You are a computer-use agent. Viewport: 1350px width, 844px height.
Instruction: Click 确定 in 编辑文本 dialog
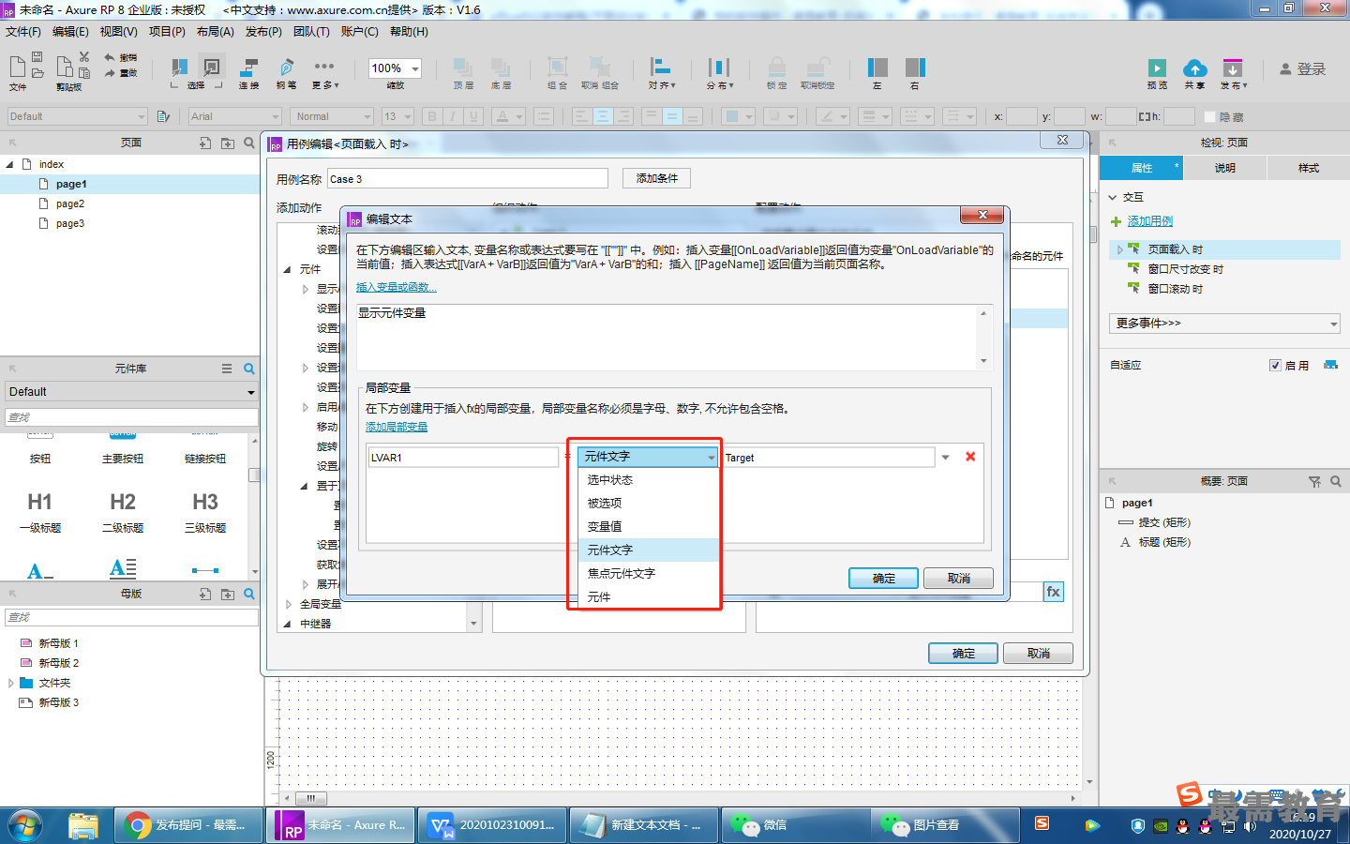[883, 579]
